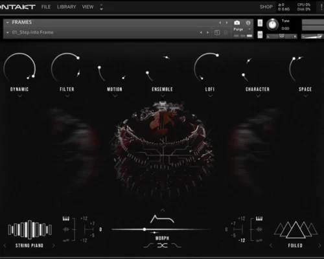Collapse the FRAMES instrument header

pyautogui.click(x=8, y=23)
